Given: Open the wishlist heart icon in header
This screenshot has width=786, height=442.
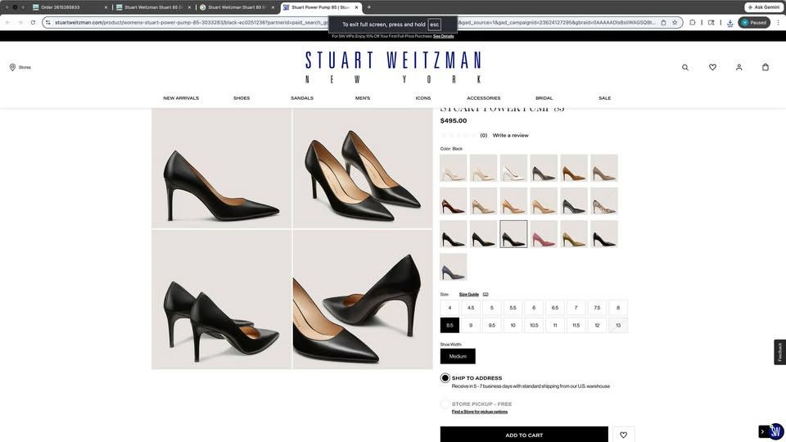Looking at the screenshot, I should click(x=712, y=67).
